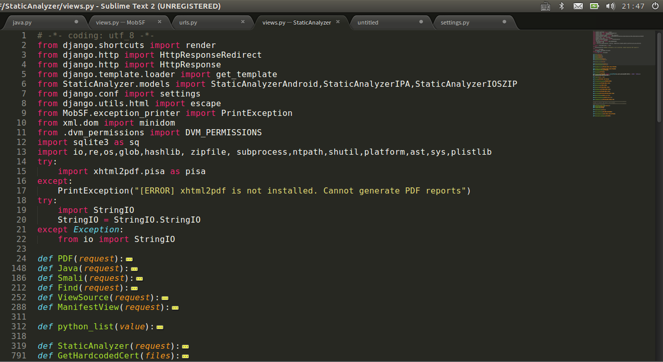Check the battery status icon
The width and height of the screenshot is (663, 362).
coord(594,6)
